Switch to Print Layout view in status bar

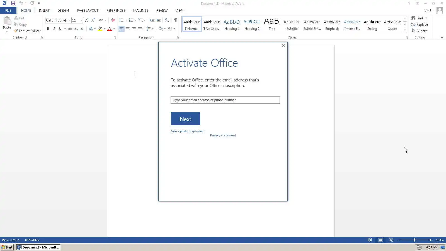pyautogui.click(x=380, y=240)
